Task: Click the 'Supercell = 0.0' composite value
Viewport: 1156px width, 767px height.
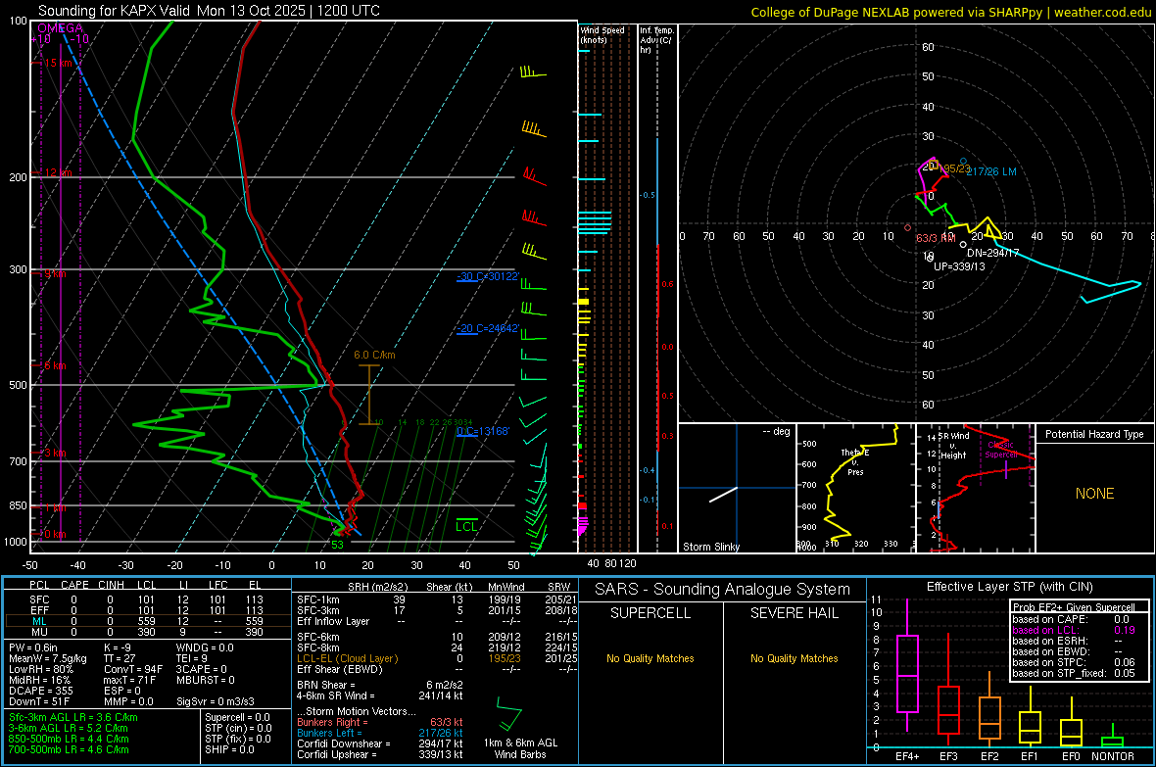Action: click(x=237, y=717)
